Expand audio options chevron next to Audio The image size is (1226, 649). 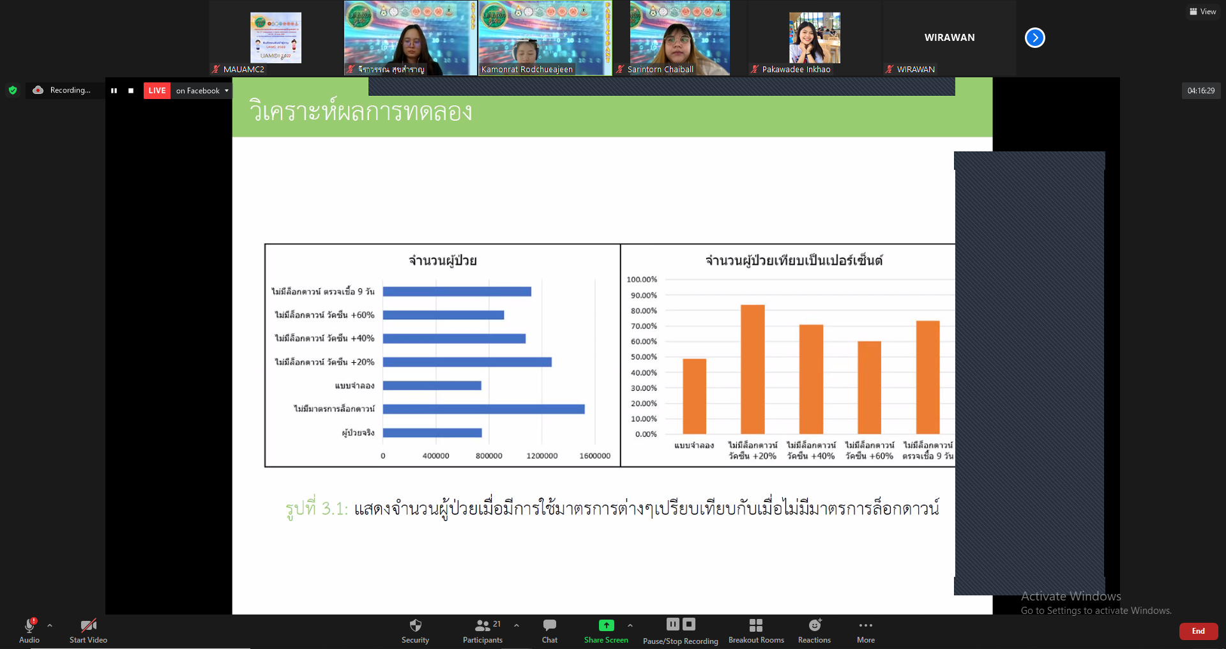[50, 625]
